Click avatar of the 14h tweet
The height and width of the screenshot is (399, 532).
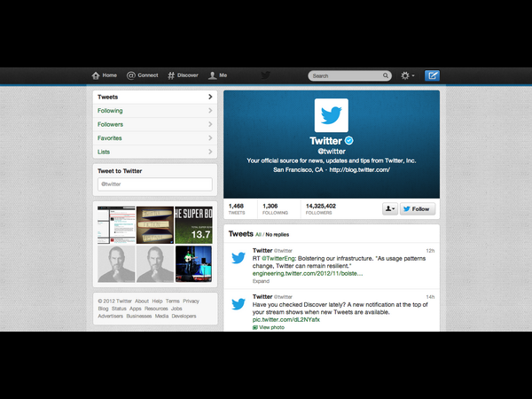[239, 303]
